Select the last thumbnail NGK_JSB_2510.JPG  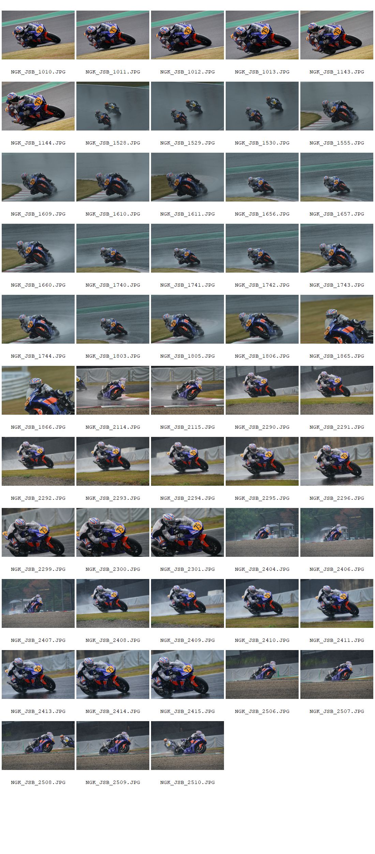[x=187, y=745]
